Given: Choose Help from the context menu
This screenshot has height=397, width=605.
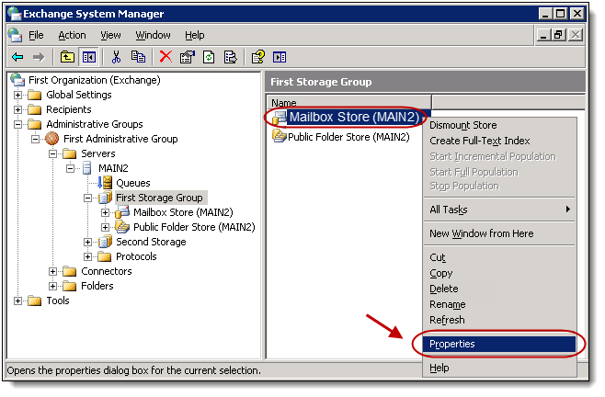Looking at the screenshot, I should click(499, 368).
